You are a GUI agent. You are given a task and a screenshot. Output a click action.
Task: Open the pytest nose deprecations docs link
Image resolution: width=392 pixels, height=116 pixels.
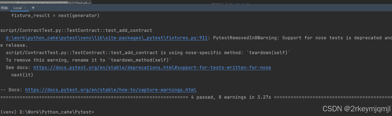pyautogui.click(x=152, y=68)
